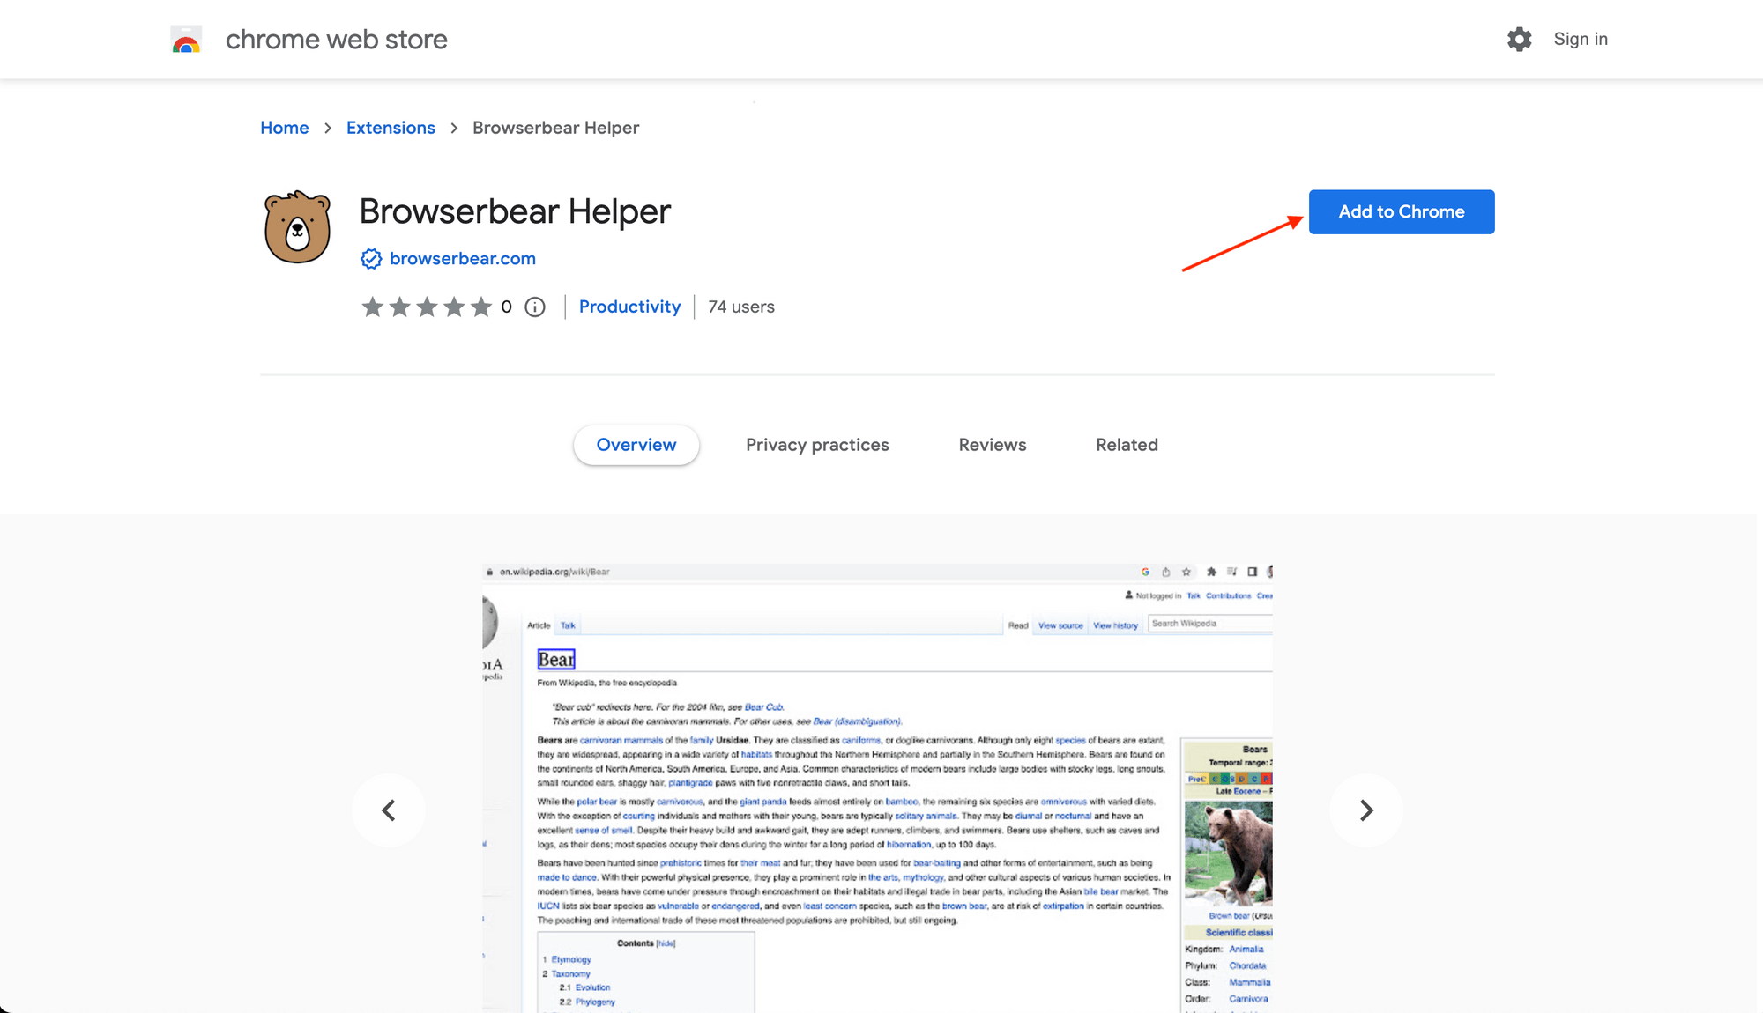Select the Overview tab
1763x1013 pixels.
point(636,446)
